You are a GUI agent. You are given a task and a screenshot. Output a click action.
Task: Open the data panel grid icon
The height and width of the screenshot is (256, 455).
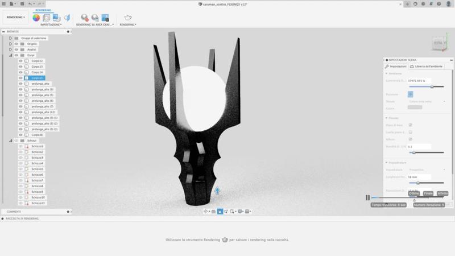(4, 4)
